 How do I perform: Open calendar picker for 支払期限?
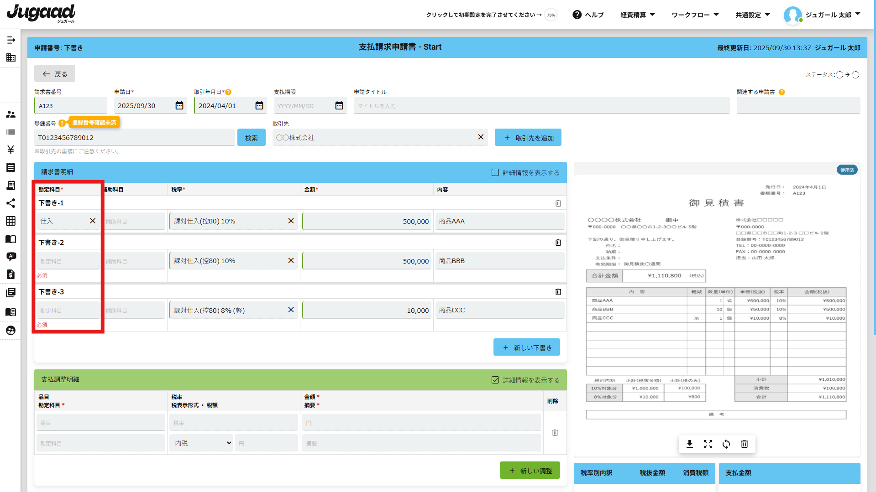339,106
